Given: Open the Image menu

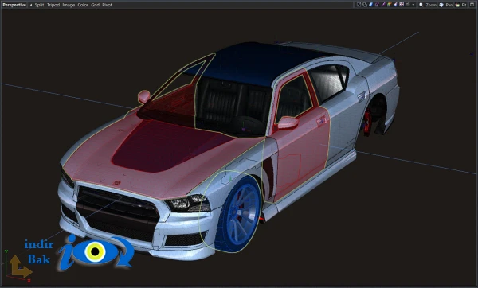Looking at the screenshot, I should [x=69, y=5].
